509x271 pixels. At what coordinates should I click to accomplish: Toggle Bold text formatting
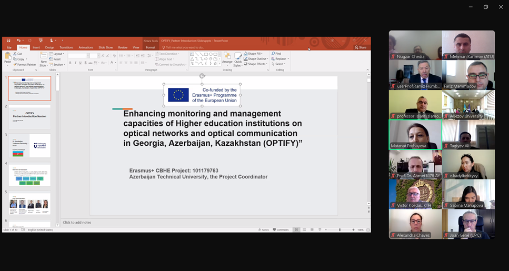[x=70, y=63]
